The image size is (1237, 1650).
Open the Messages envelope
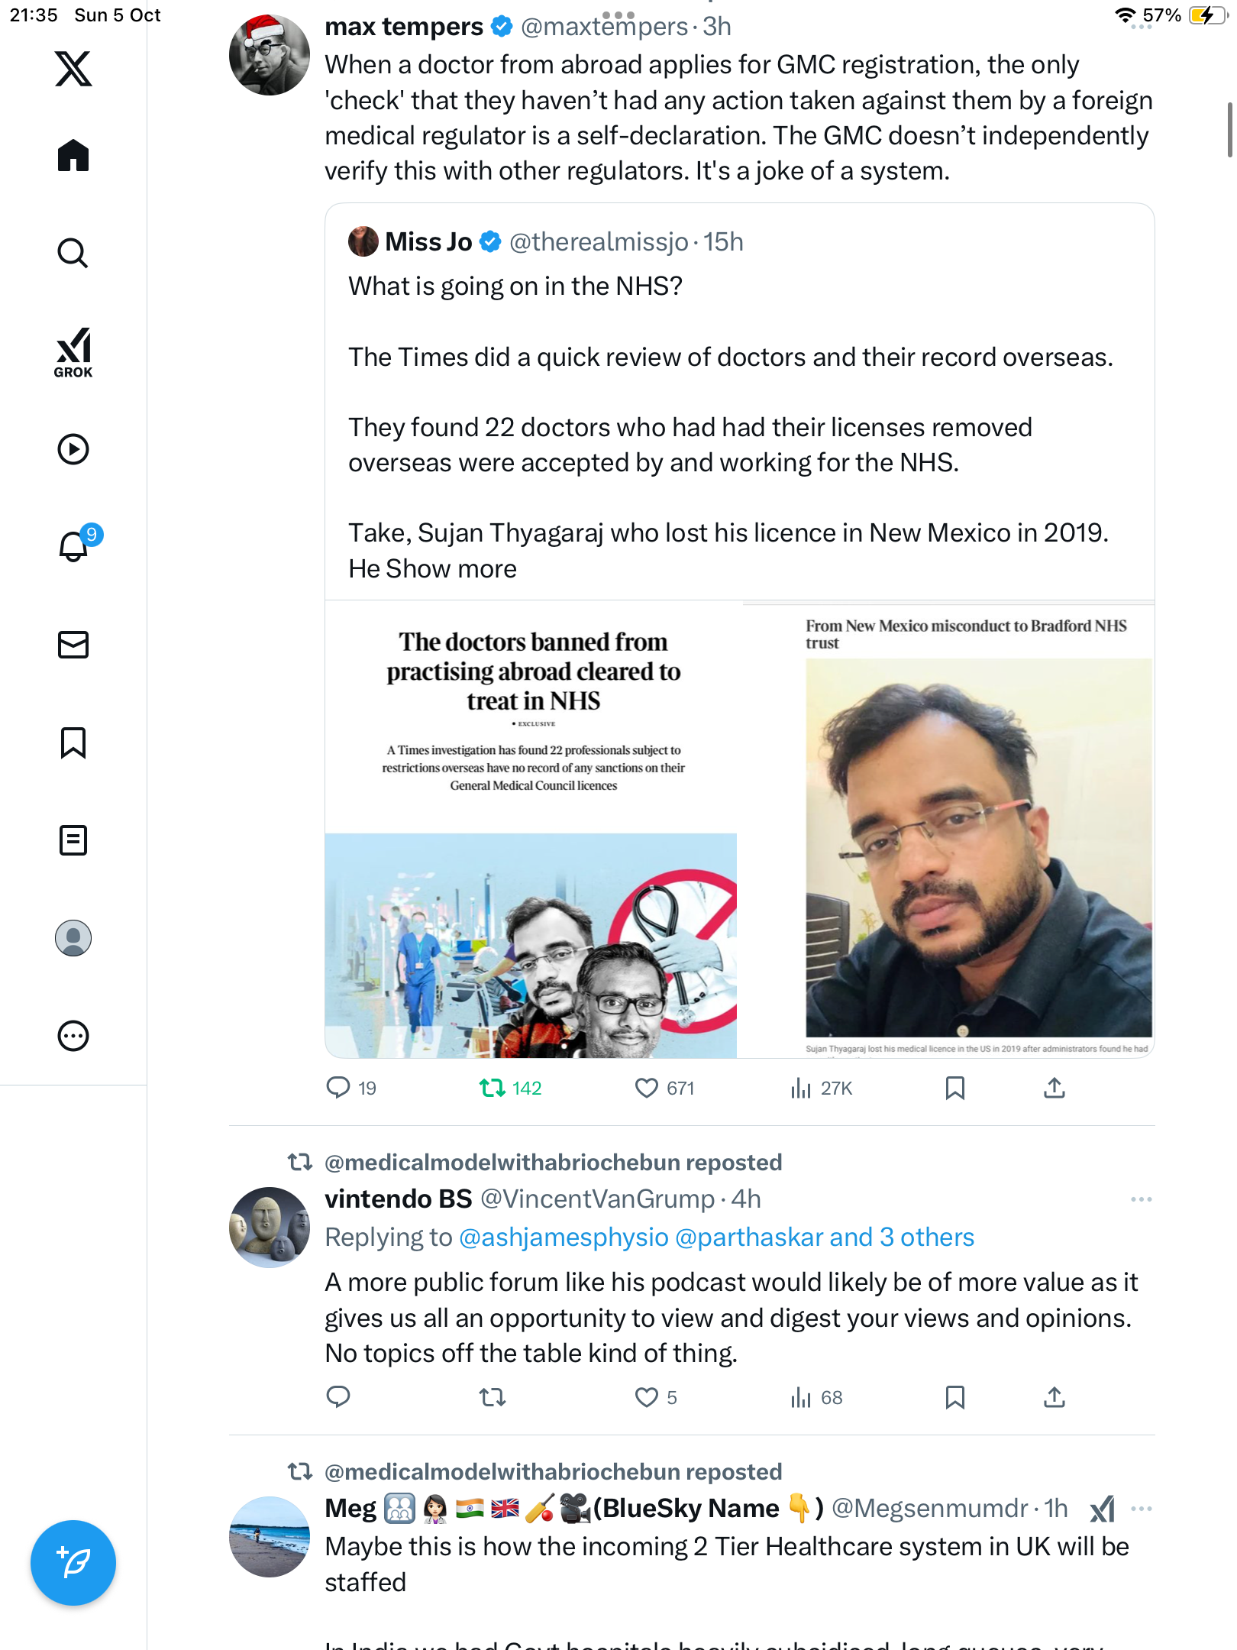73,645
